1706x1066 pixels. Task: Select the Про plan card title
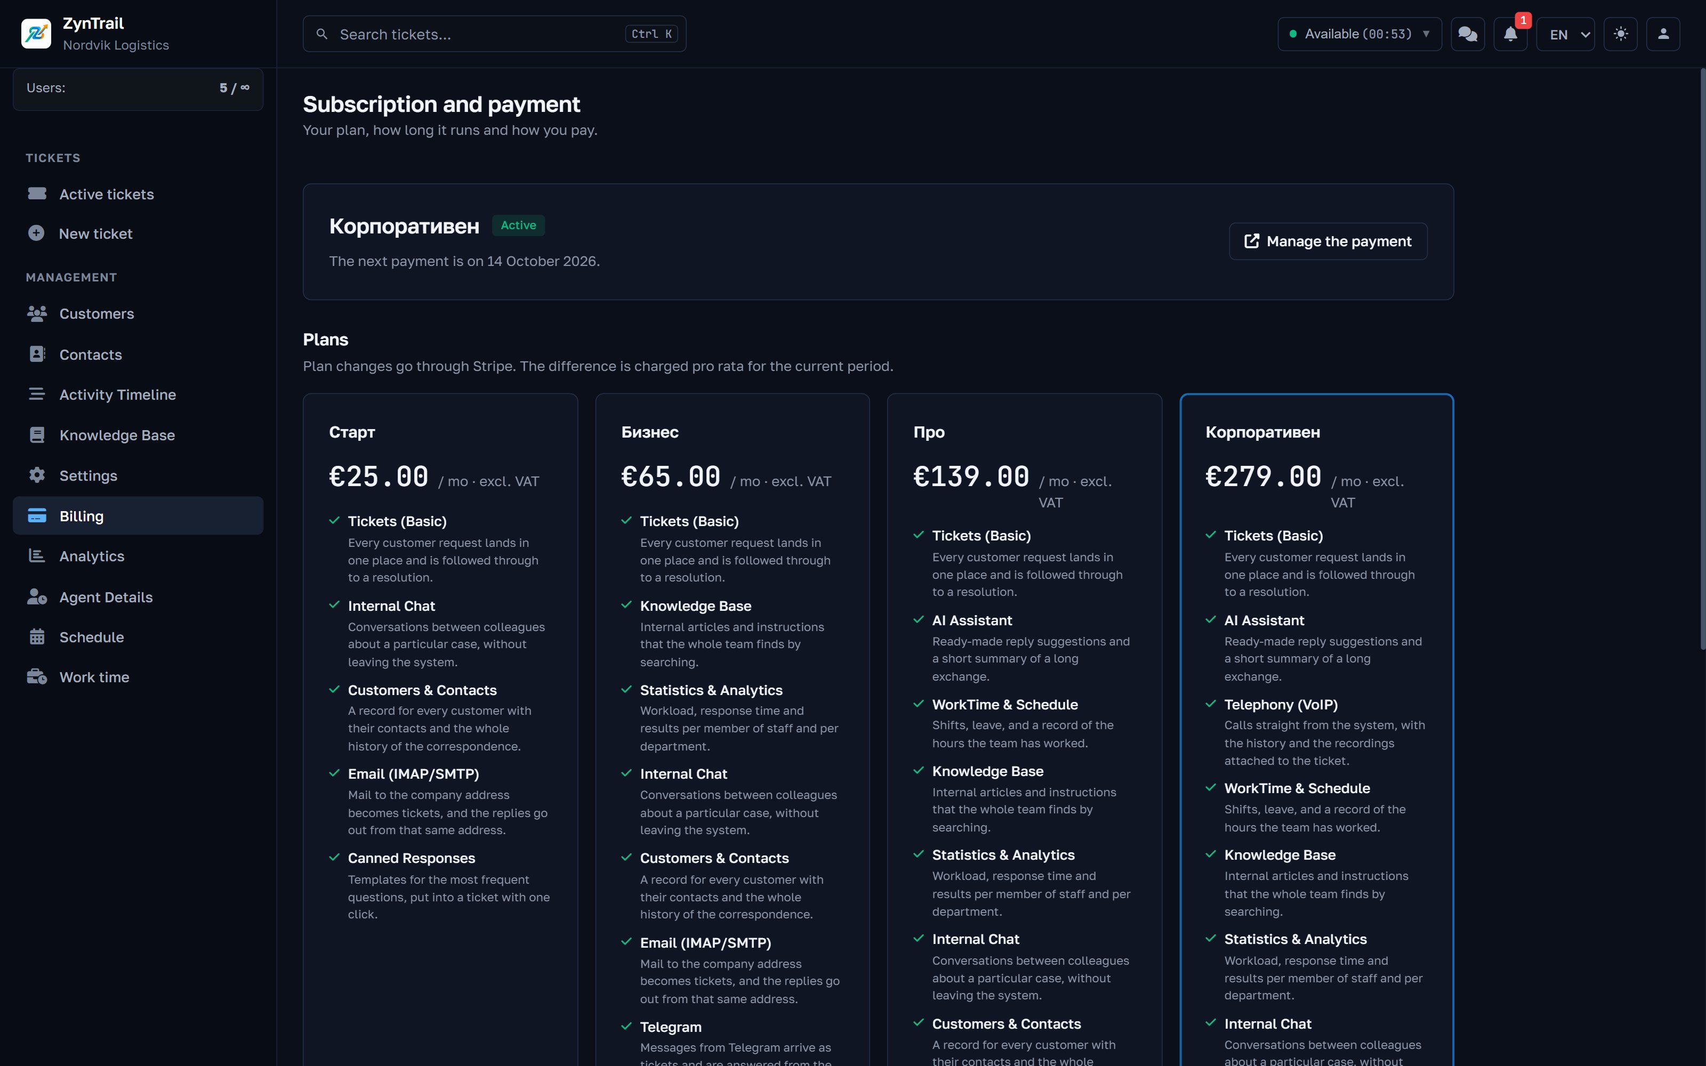[929, 432]
